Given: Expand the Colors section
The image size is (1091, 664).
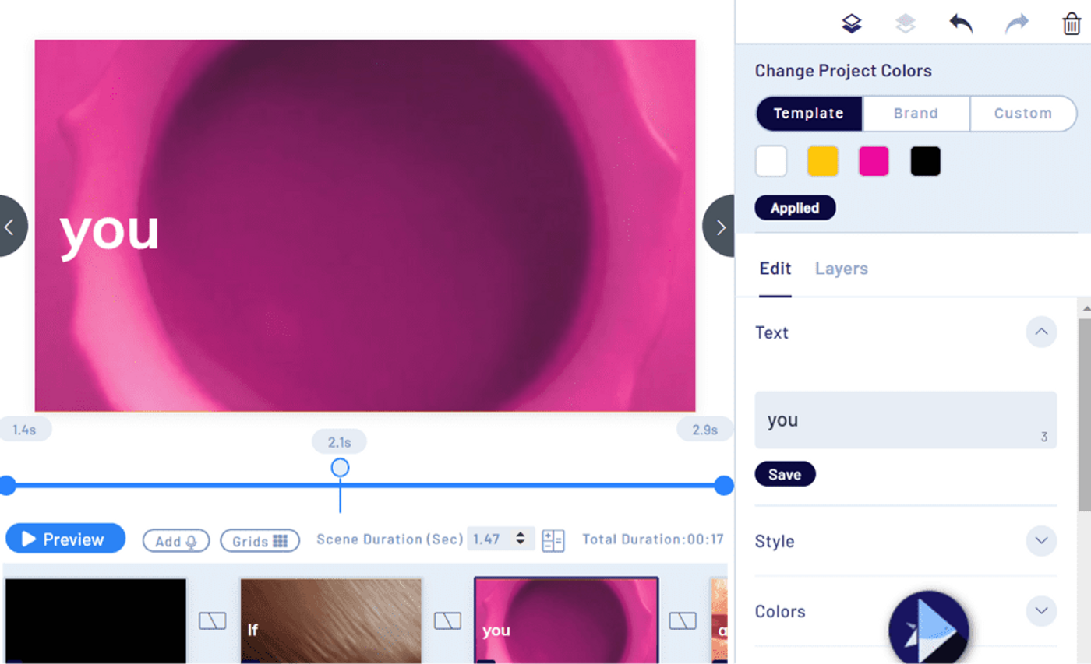Looking at the screenshot, I should tap(1041, 611).
